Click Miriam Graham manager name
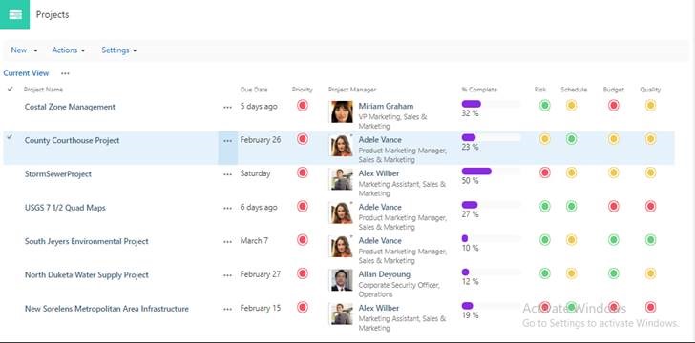The image size is (695, 343). 386,106
